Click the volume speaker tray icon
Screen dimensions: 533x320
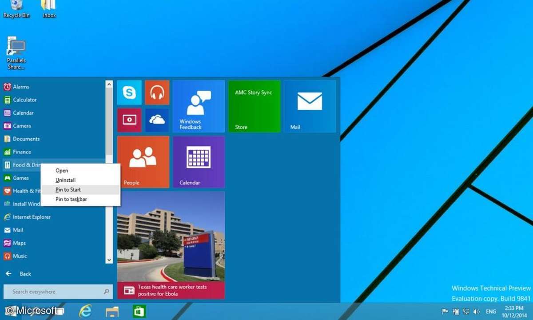tap(477, 312)
